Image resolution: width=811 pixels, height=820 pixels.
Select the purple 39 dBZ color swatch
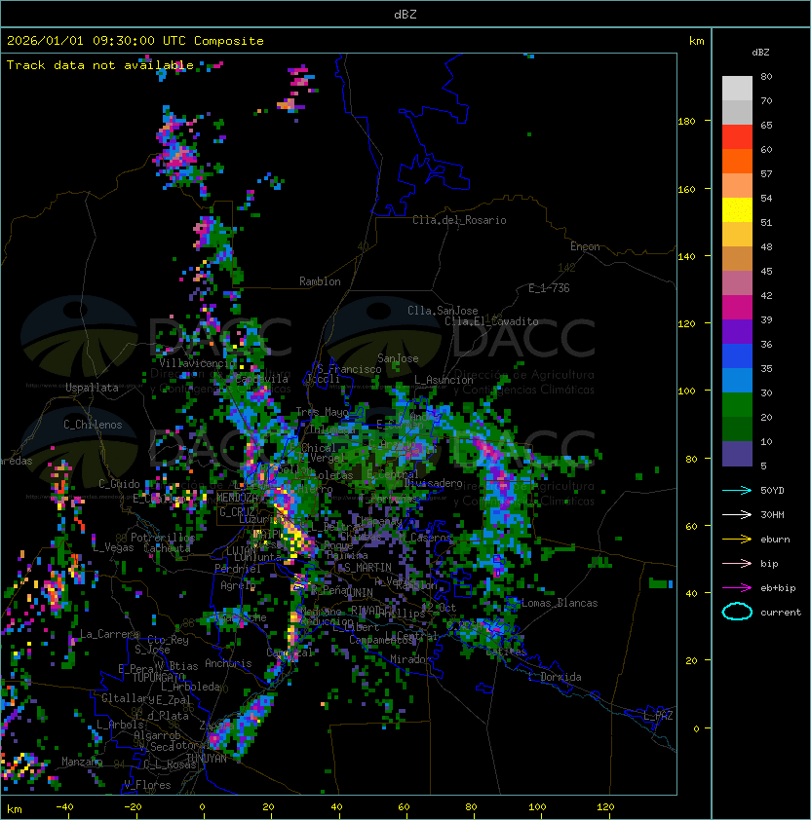click(737, 331)
